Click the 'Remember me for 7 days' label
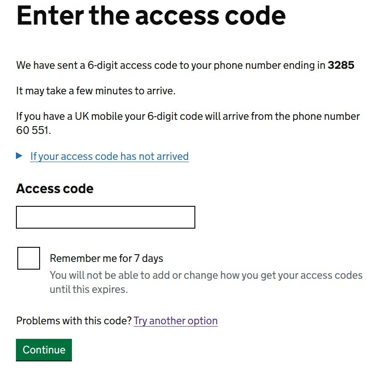 106,258
